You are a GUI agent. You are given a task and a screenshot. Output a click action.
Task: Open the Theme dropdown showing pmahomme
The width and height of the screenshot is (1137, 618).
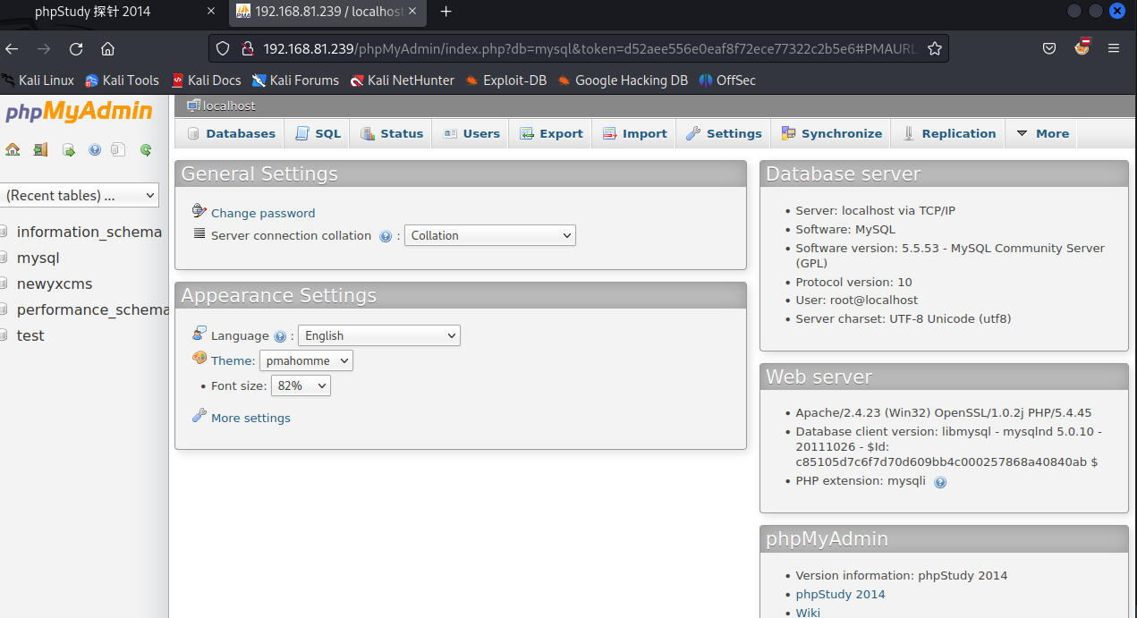point(306,360)
